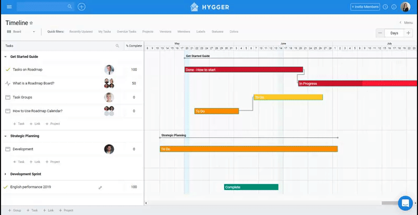Collapse the Get Started Guide group
This screenshot has height=215, width=418.
(x=5, y=56)
